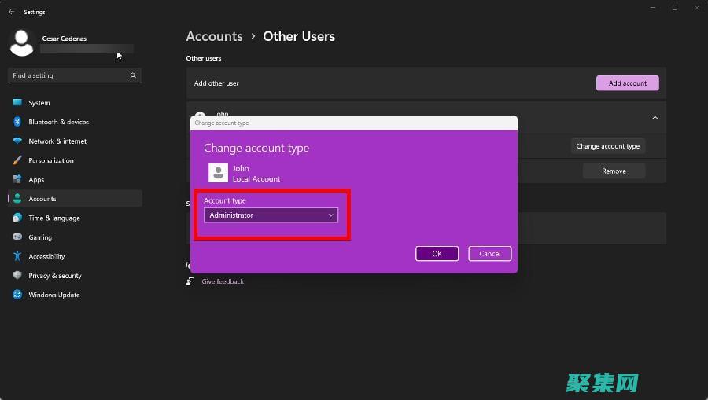Click the Privacy & security shield icon
Viewport: 708px width, 400px height.
click(x=17, y=276)
